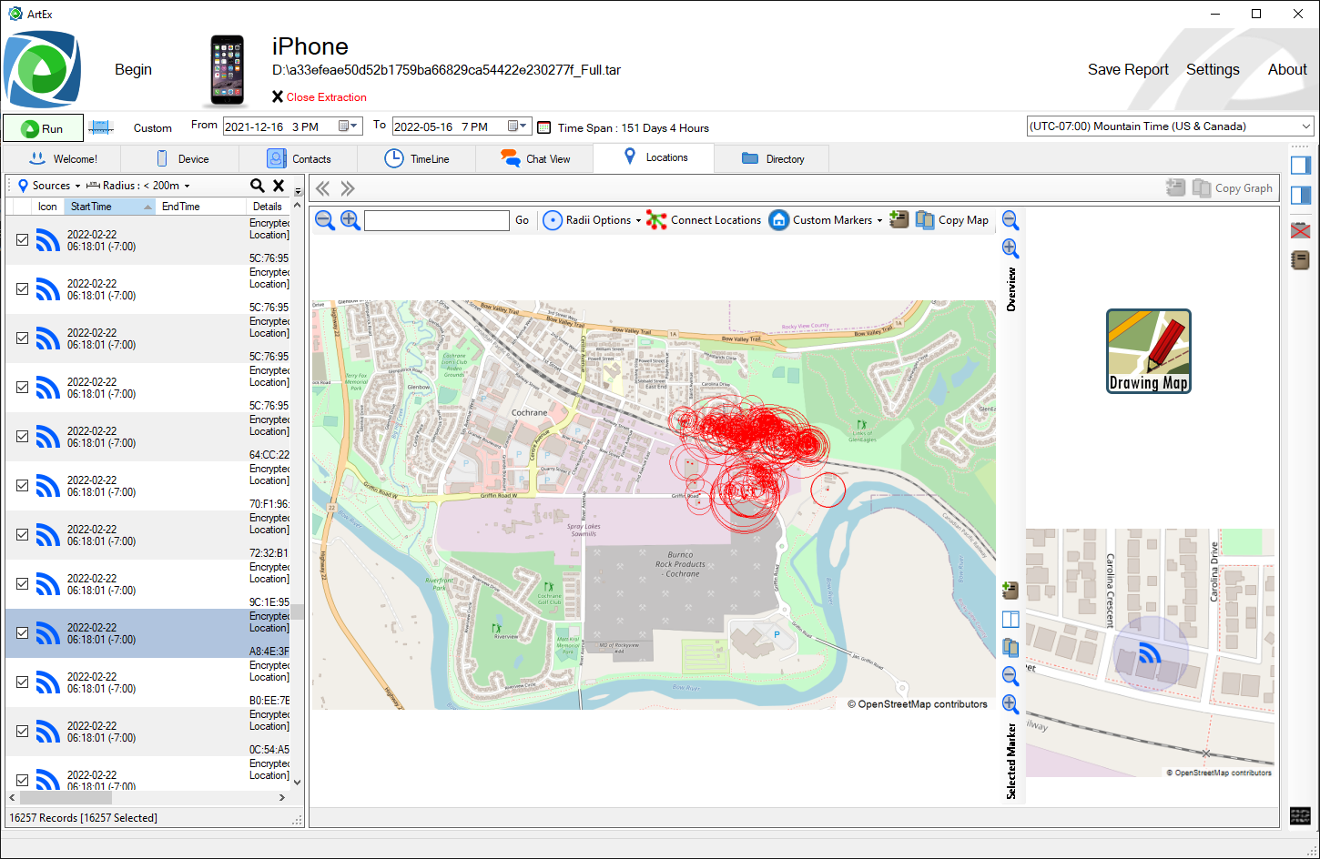Screen dimensions: 1320x859
Task: Zoom in in the Selected Marker panel
Action: point(1010,703)
